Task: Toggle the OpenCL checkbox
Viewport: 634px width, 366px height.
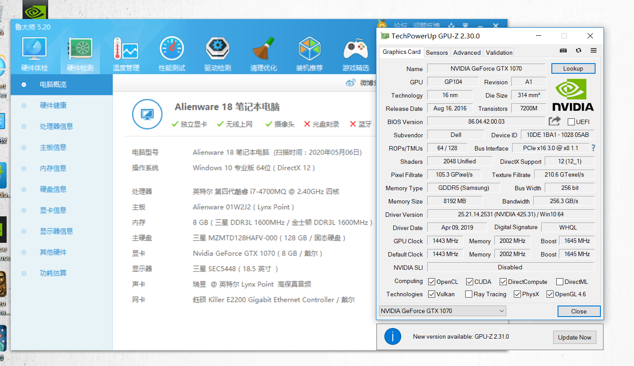Action: tap(432, 282)
